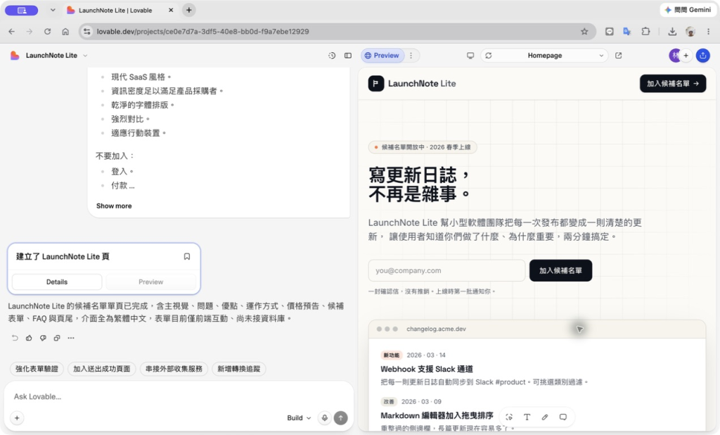
Task: Undo changes with revert arrow icon
Action: (15, 338)
